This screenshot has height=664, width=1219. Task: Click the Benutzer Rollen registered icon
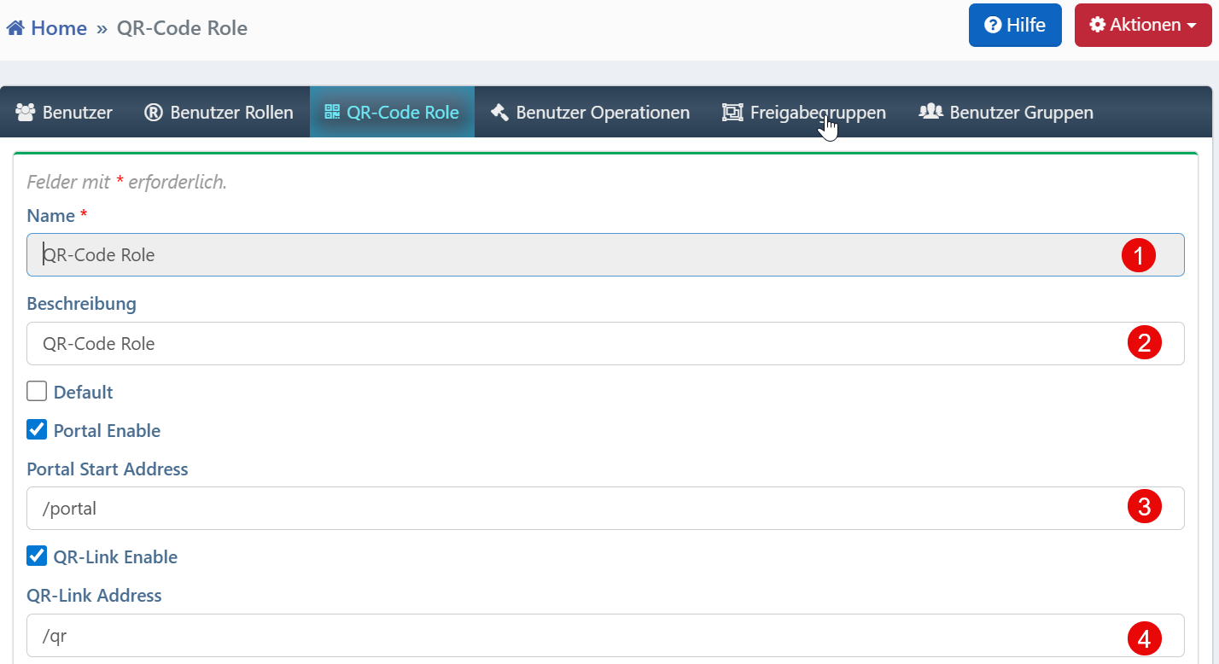(x=154, y=112)
